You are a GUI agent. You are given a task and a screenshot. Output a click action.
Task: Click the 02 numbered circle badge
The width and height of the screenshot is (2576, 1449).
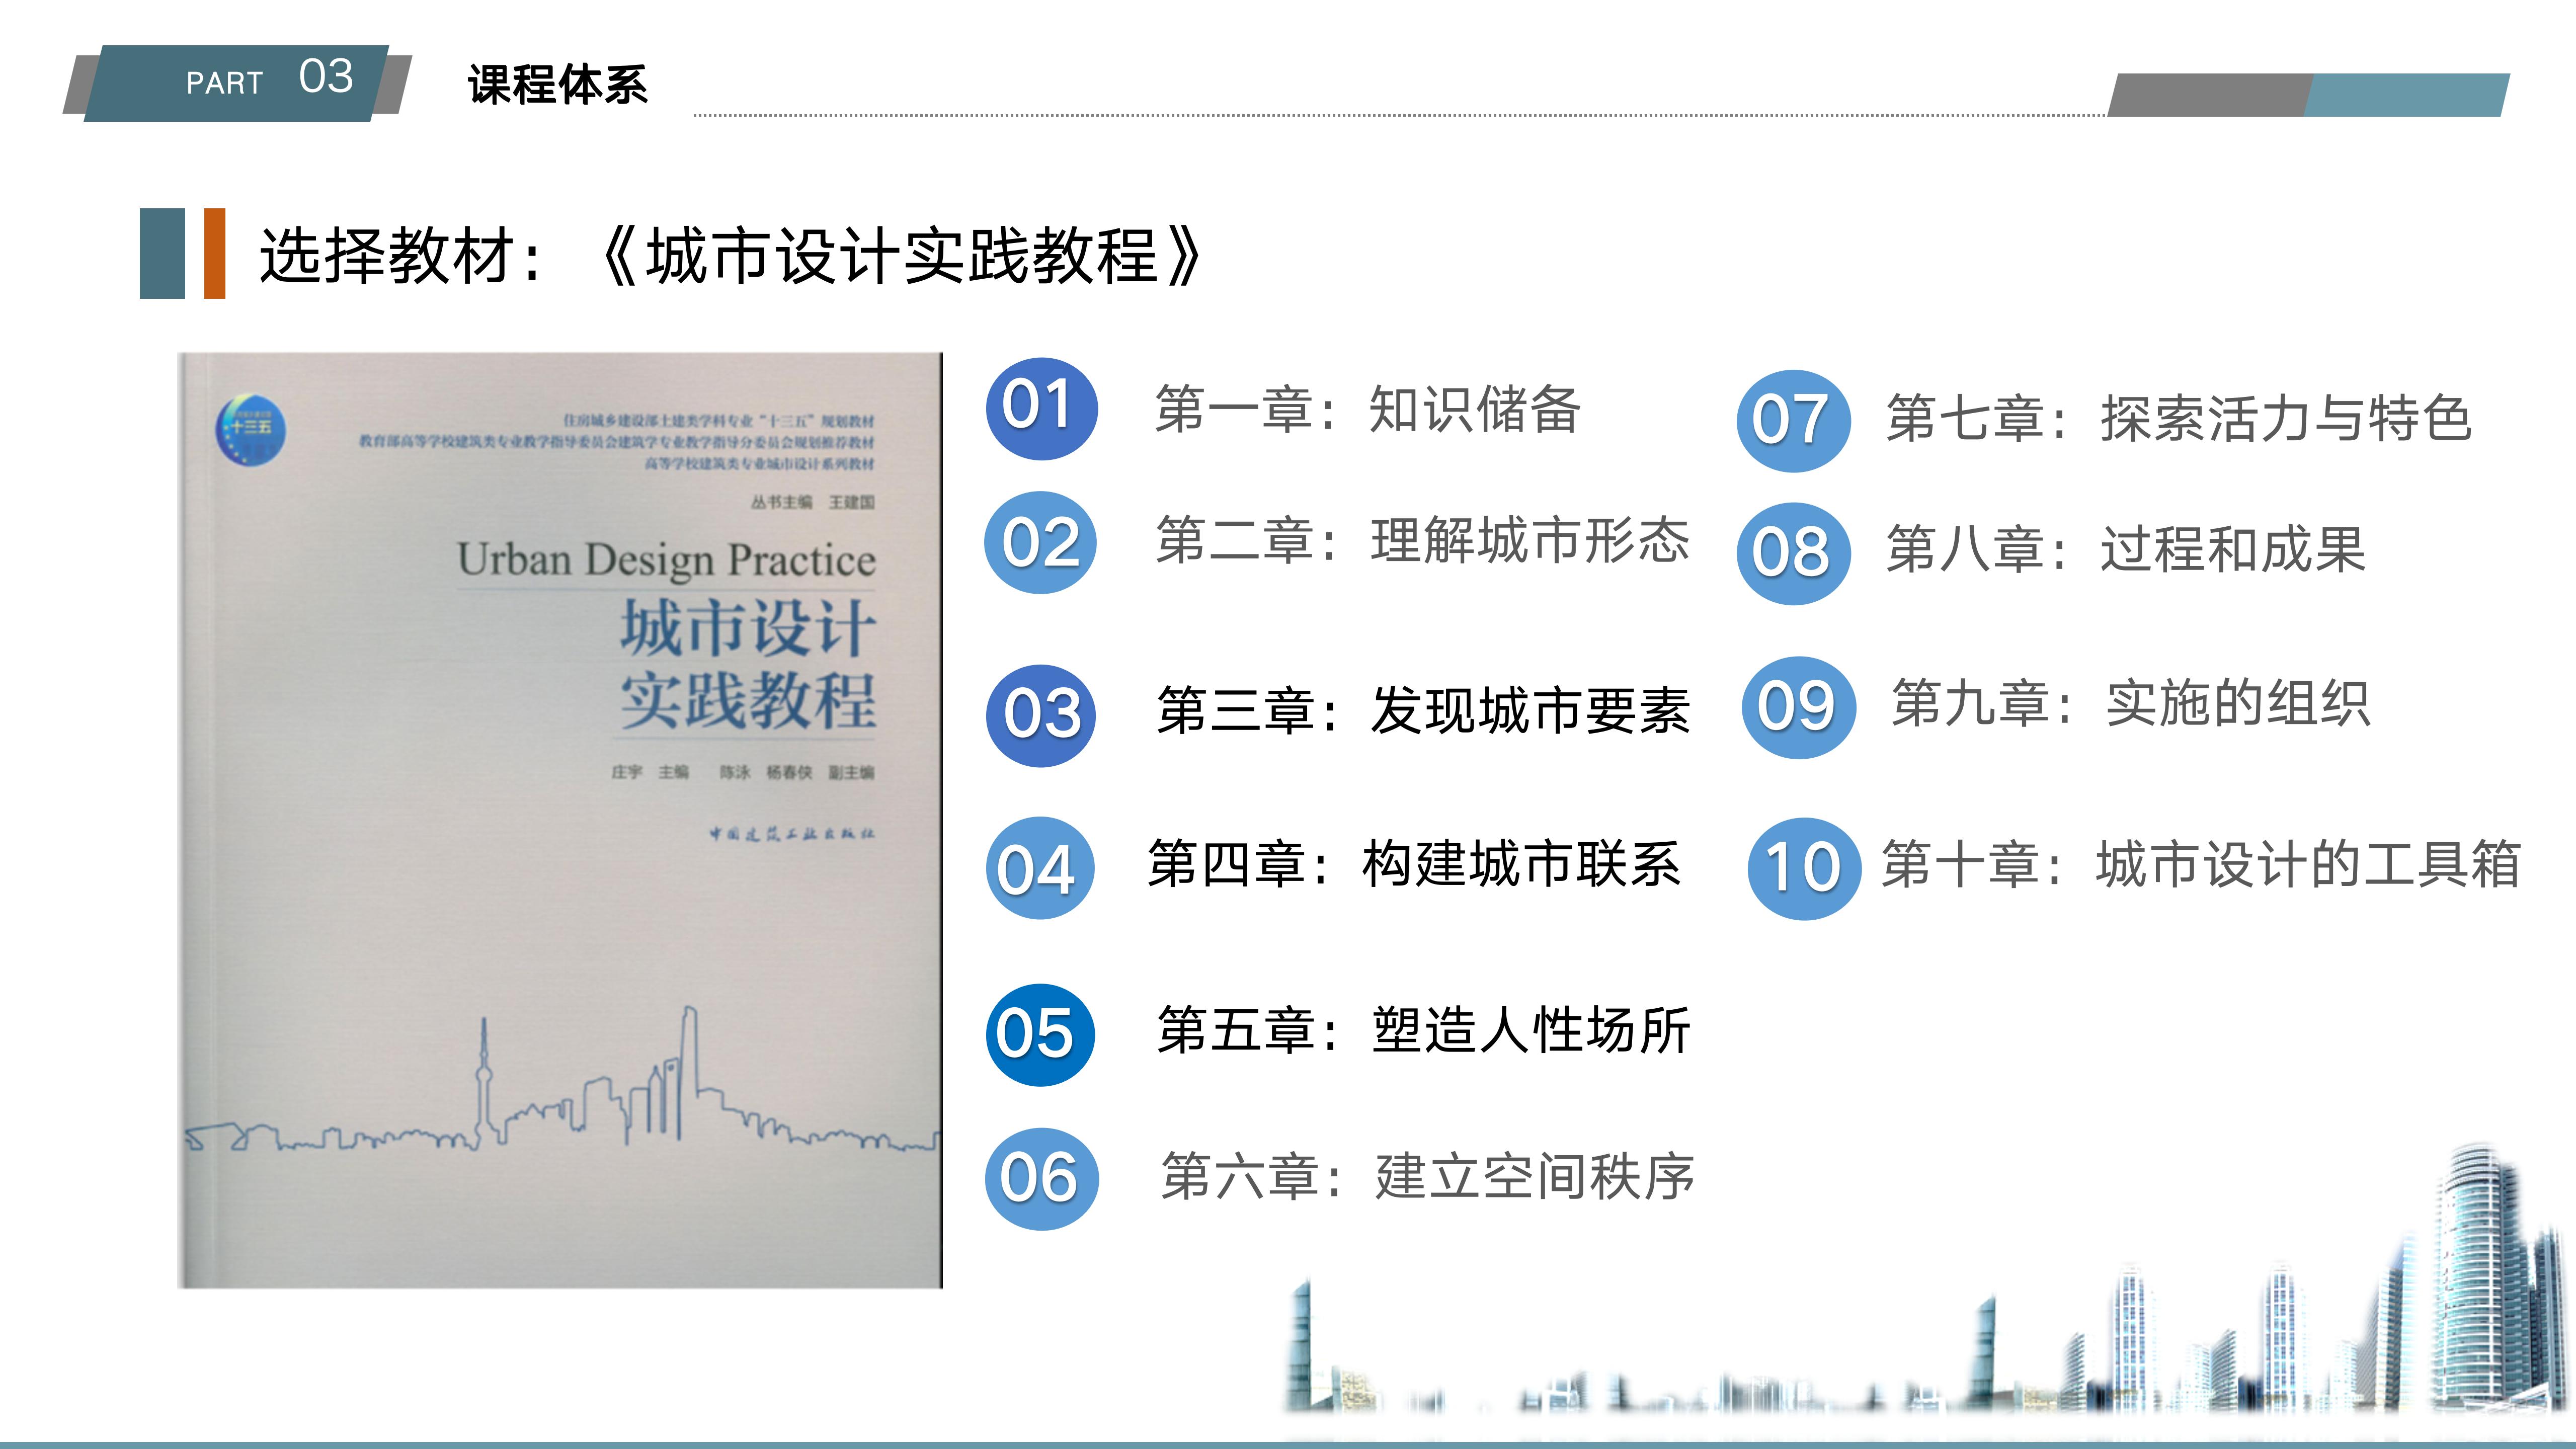point(1041,543)
